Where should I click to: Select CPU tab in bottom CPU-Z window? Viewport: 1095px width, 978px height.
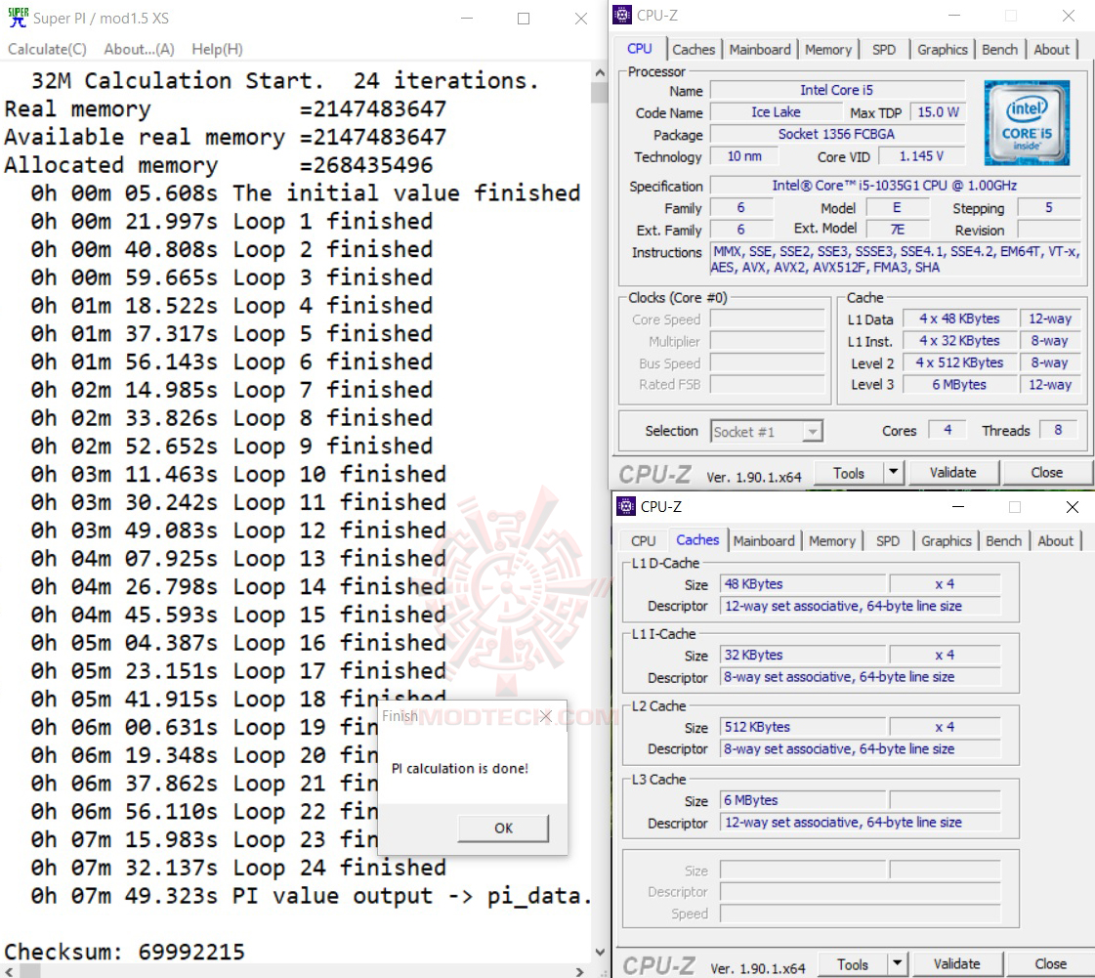pos(643,541)
